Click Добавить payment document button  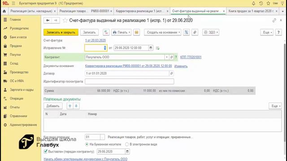tap(53, 106)
